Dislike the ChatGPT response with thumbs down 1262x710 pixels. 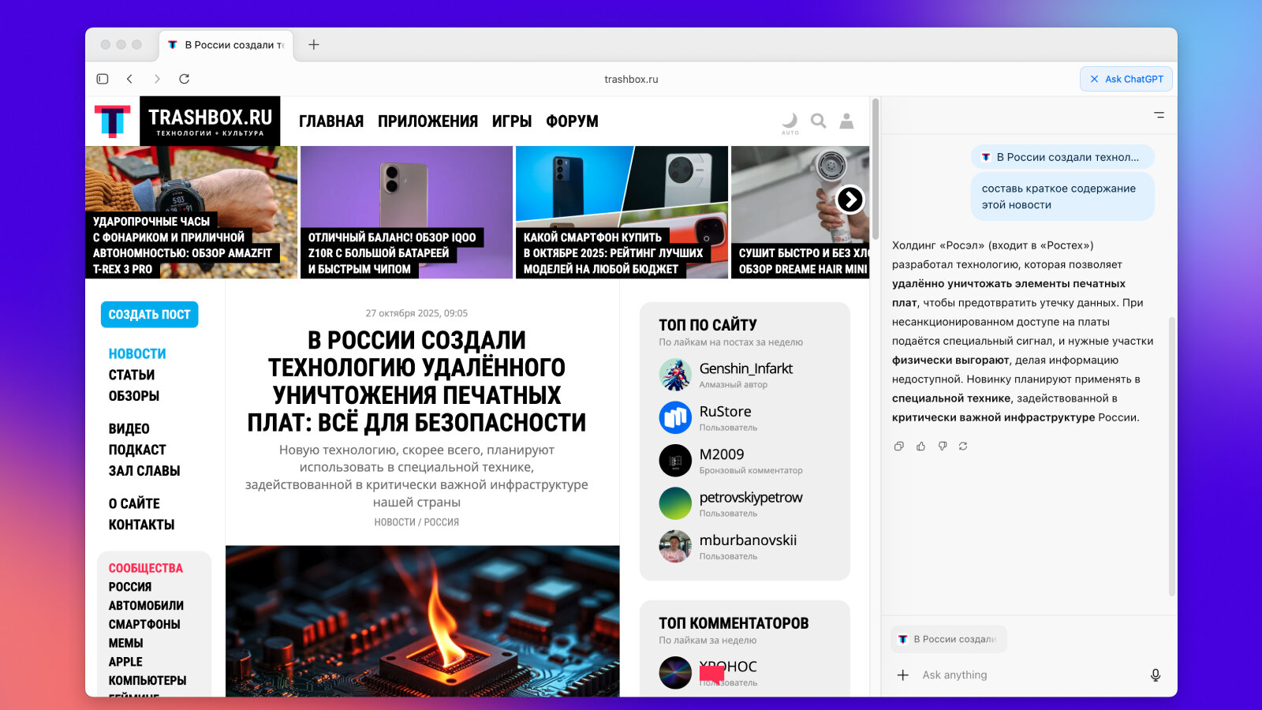click(942, 447)
